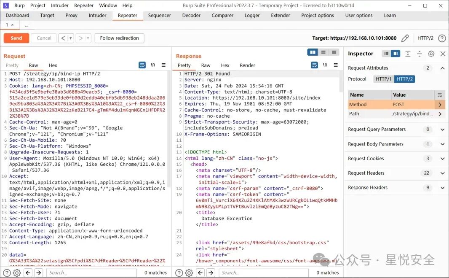This screenshot has height=278, width=449.
Task: Select response Render tab
Action: point(247,65)
